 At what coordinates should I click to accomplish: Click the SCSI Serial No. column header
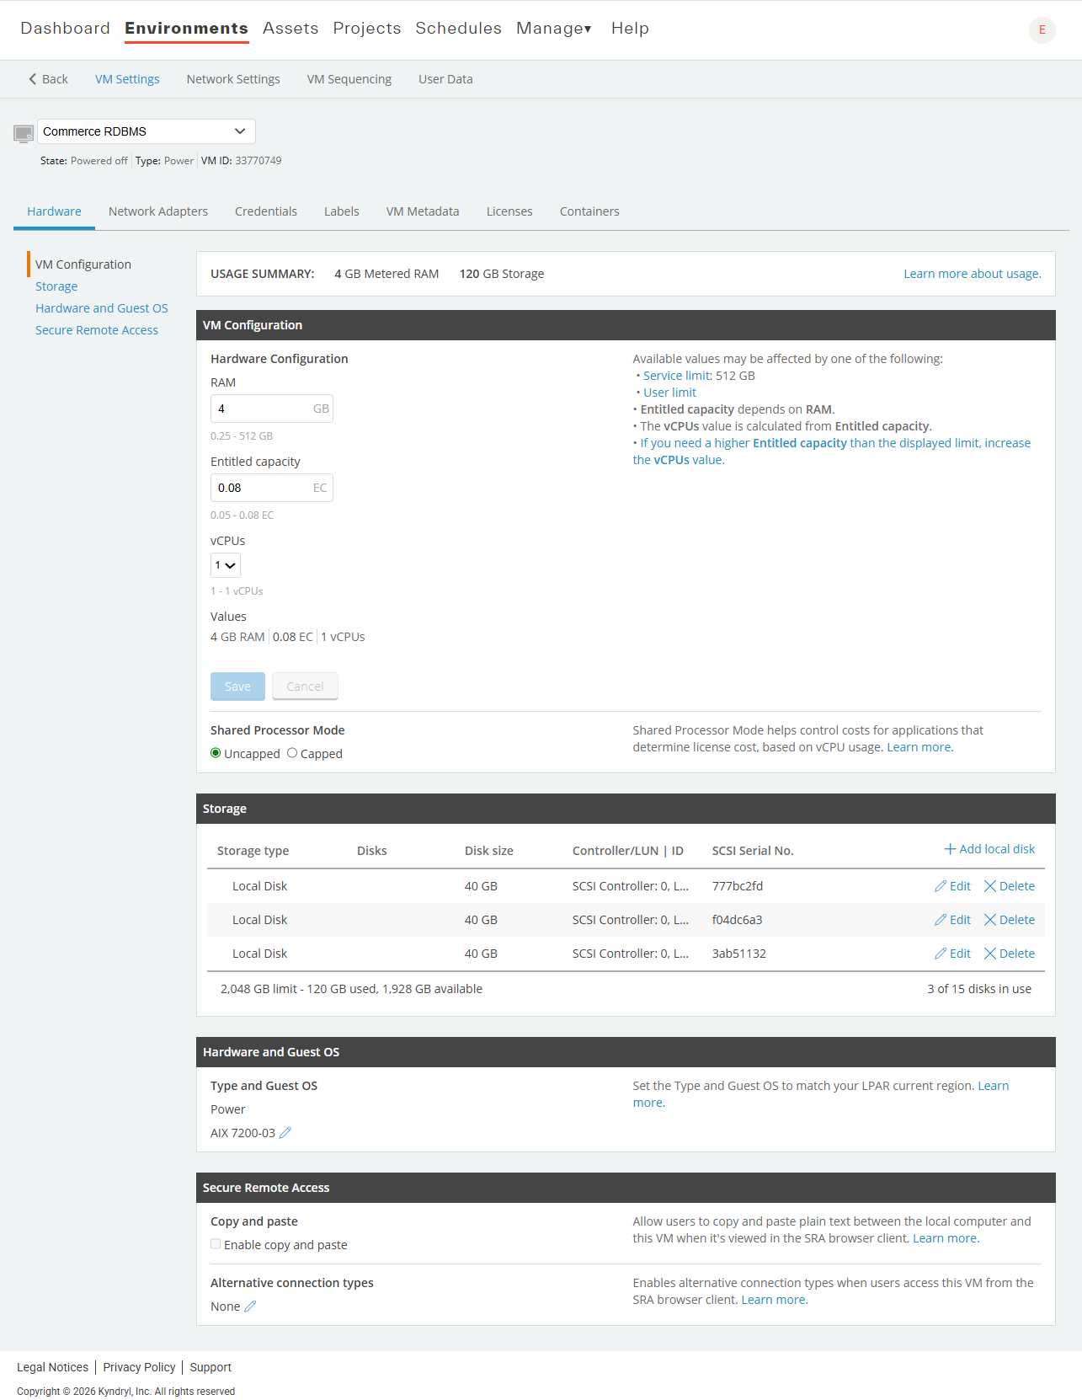[753, 851]
